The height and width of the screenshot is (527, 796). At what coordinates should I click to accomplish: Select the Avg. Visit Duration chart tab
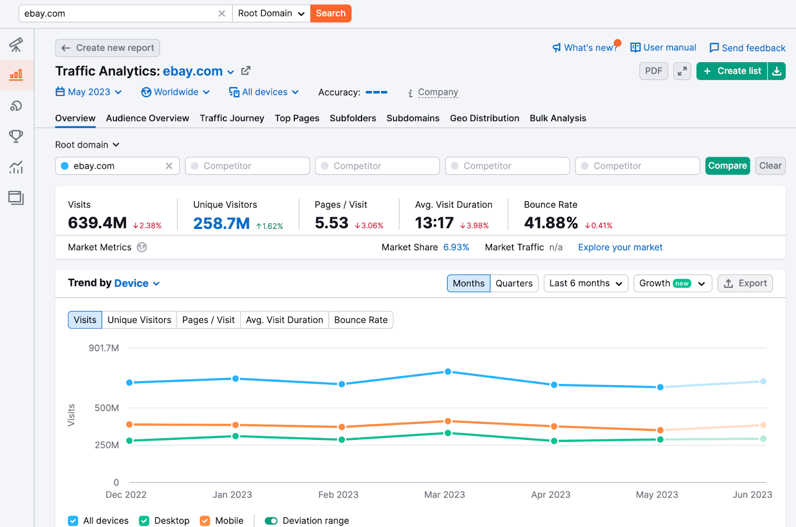(x=285, y=320)
